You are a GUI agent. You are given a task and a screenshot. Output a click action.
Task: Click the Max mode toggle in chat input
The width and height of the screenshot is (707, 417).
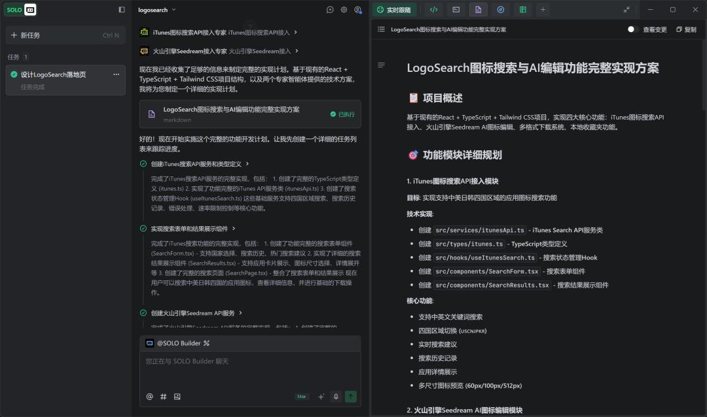pos(301,396)
